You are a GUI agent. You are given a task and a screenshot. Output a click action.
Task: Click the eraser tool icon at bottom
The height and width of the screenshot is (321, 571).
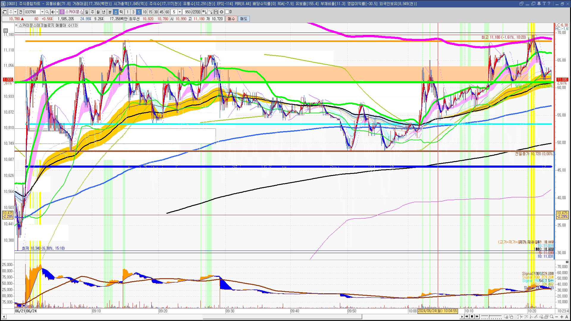coord(541,317)
